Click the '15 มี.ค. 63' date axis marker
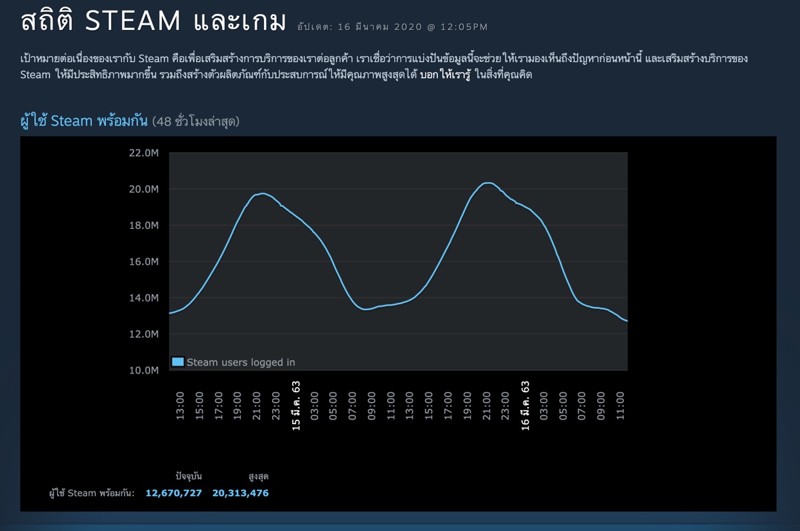This screenshot has width=800, height=531. click(x=296, y=406)
